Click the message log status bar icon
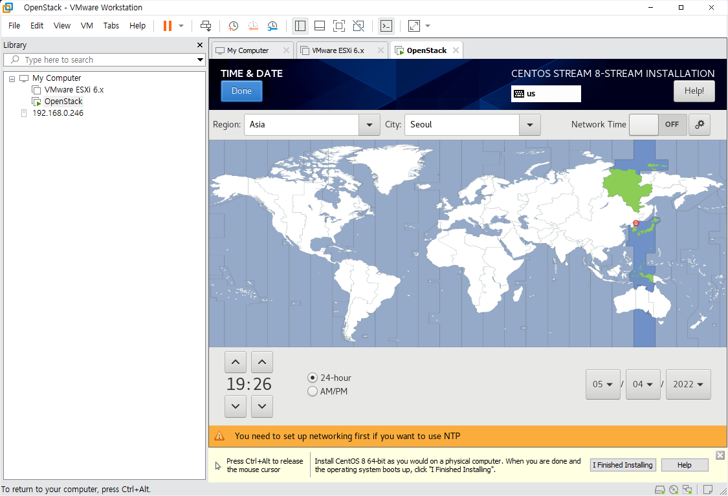The height and width of the screenshot is (496, 728). 708,490
